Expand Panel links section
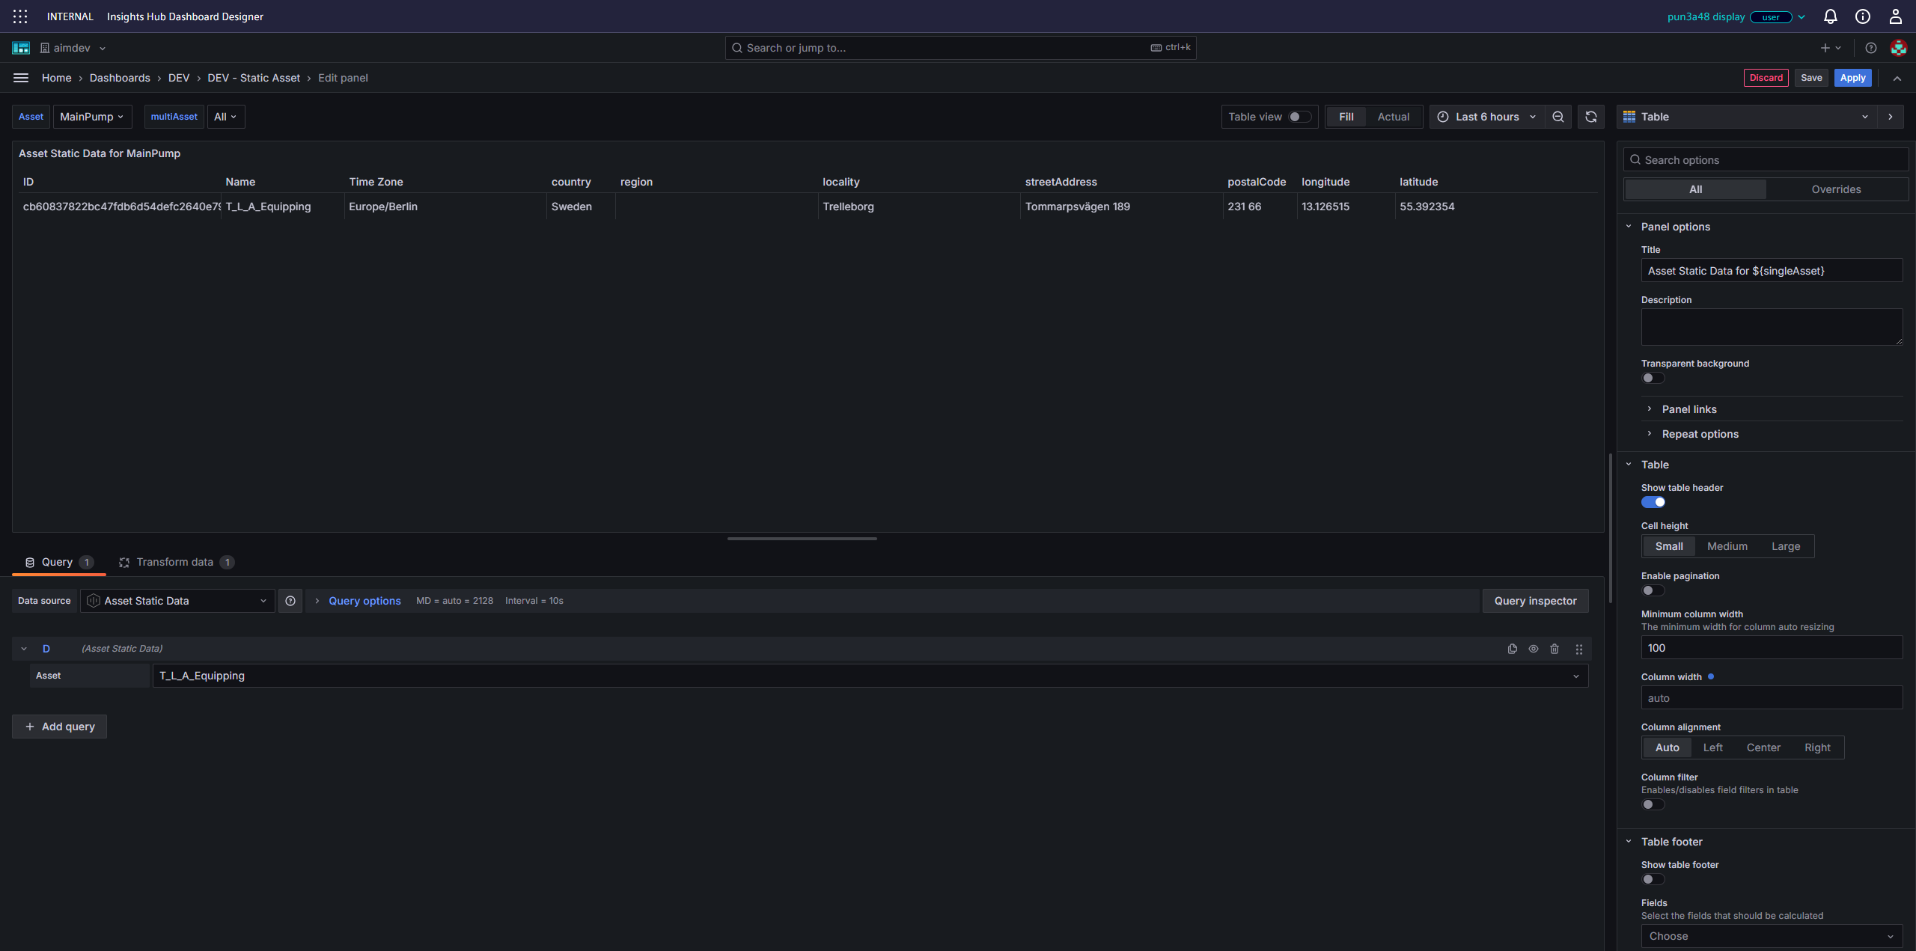 [1689, 409]
